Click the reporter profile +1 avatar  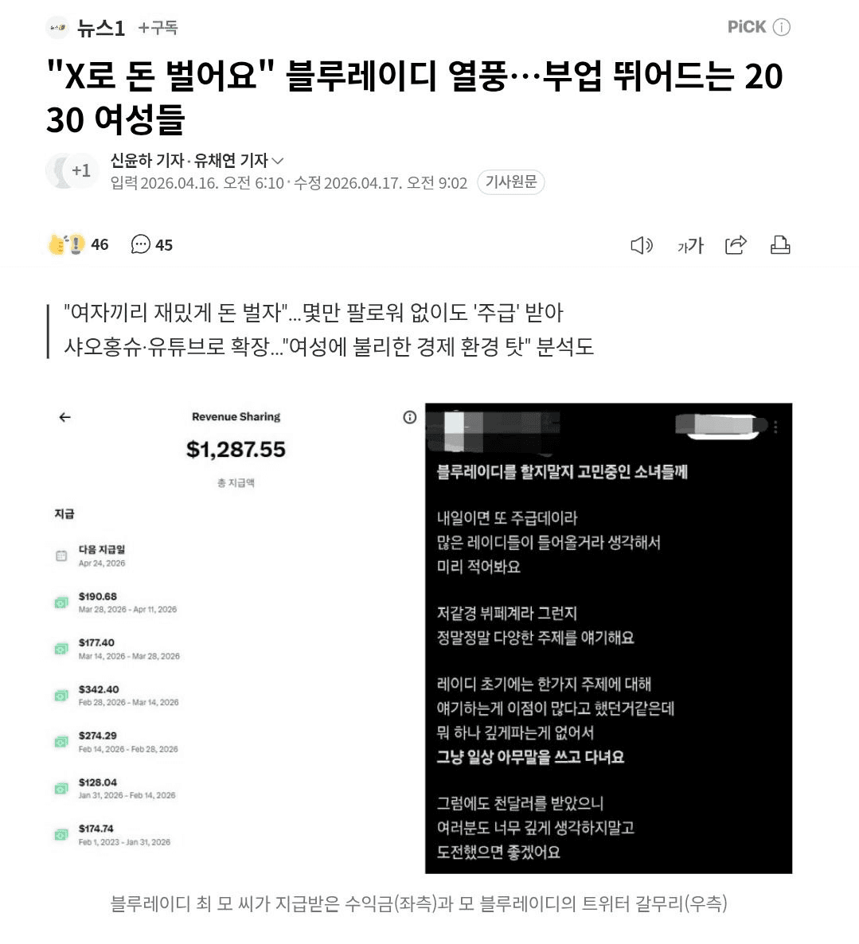tap(72, 171)
